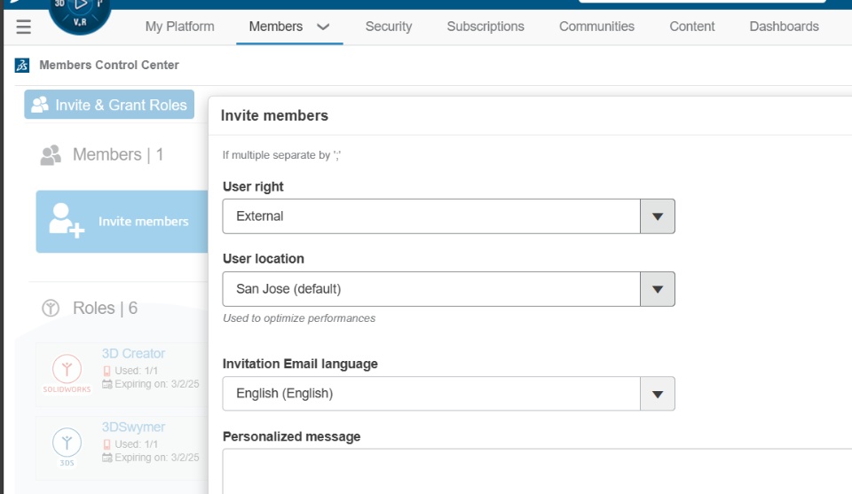Open the My Platform tab
Image resolution: width=852 pixels, height=494 pixels.
click(179, 27)
